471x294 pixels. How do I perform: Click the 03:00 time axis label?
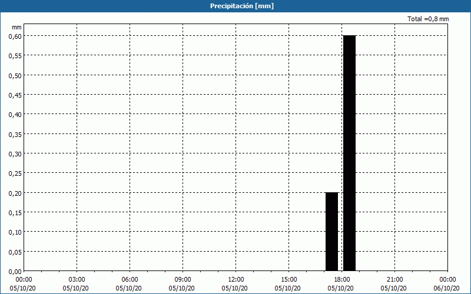pyautogui.click(x=77, y=280)
